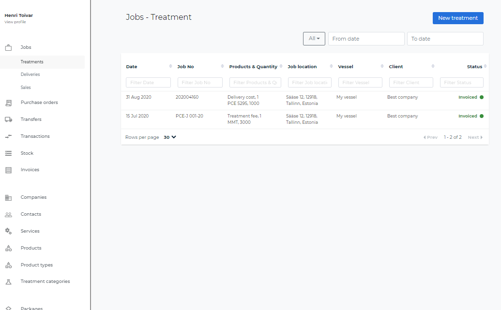Screen dimensions: 501x310
Task: Go to Purchase orders page
Action: point(39,103)
